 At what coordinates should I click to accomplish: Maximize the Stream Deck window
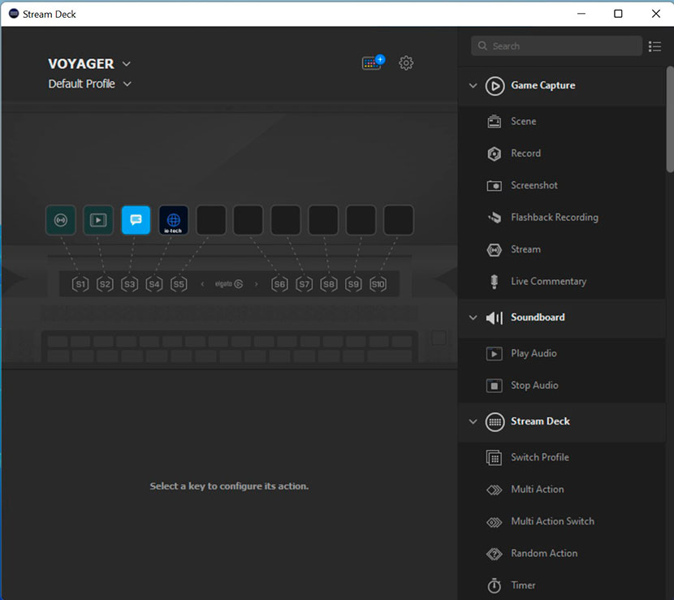pyautogui.click(x=618, y=14)
